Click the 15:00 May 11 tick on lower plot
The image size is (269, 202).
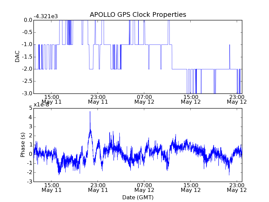point(51,188)
